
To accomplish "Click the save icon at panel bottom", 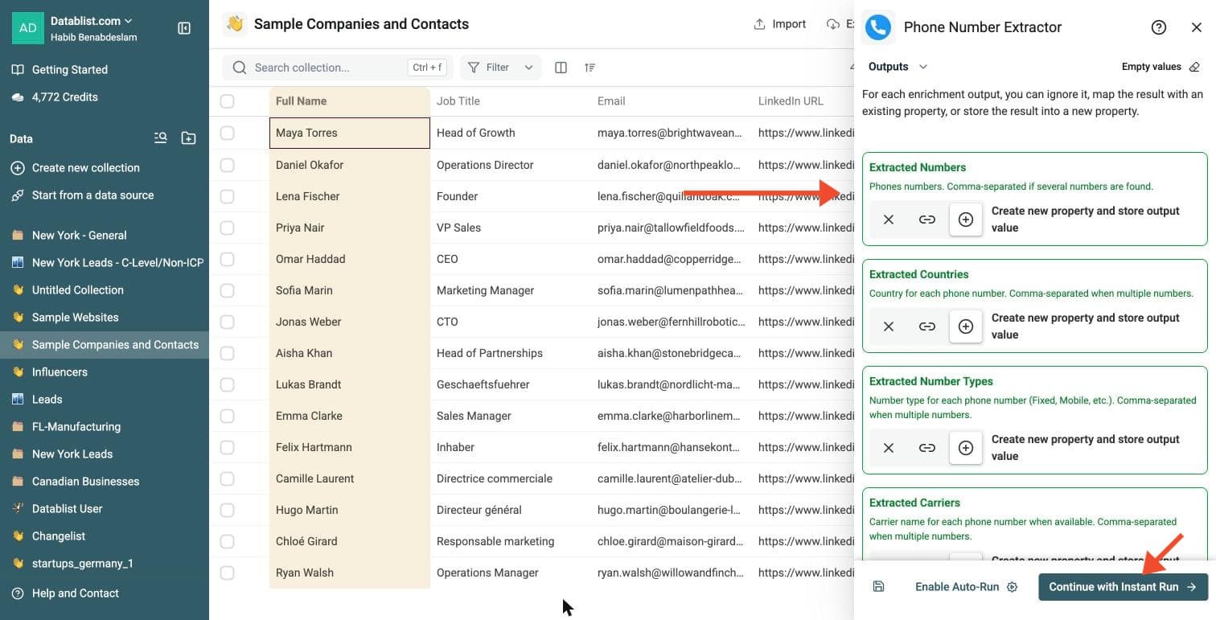I will [x=878, y=587].
